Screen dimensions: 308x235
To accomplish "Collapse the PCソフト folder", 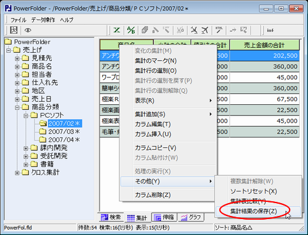I will click(26, 115).
